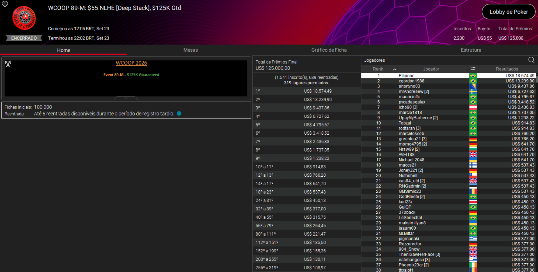Screen dimensions: 538x272
Task: Click AVEIT88's UK flag icon
Action: coord(473,155)
